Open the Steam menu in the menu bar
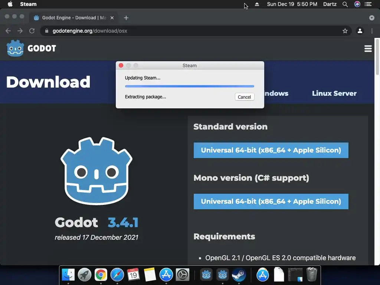 [28, 4]
